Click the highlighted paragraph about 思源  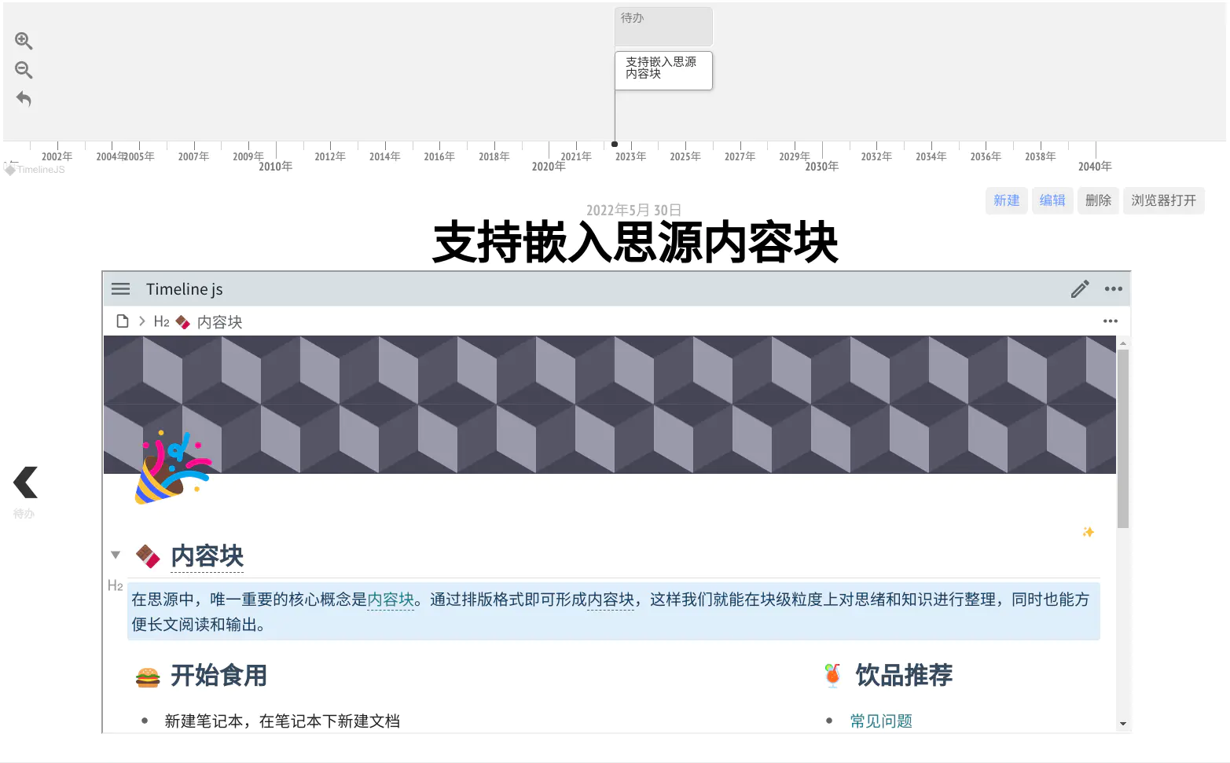coord(613,611)
